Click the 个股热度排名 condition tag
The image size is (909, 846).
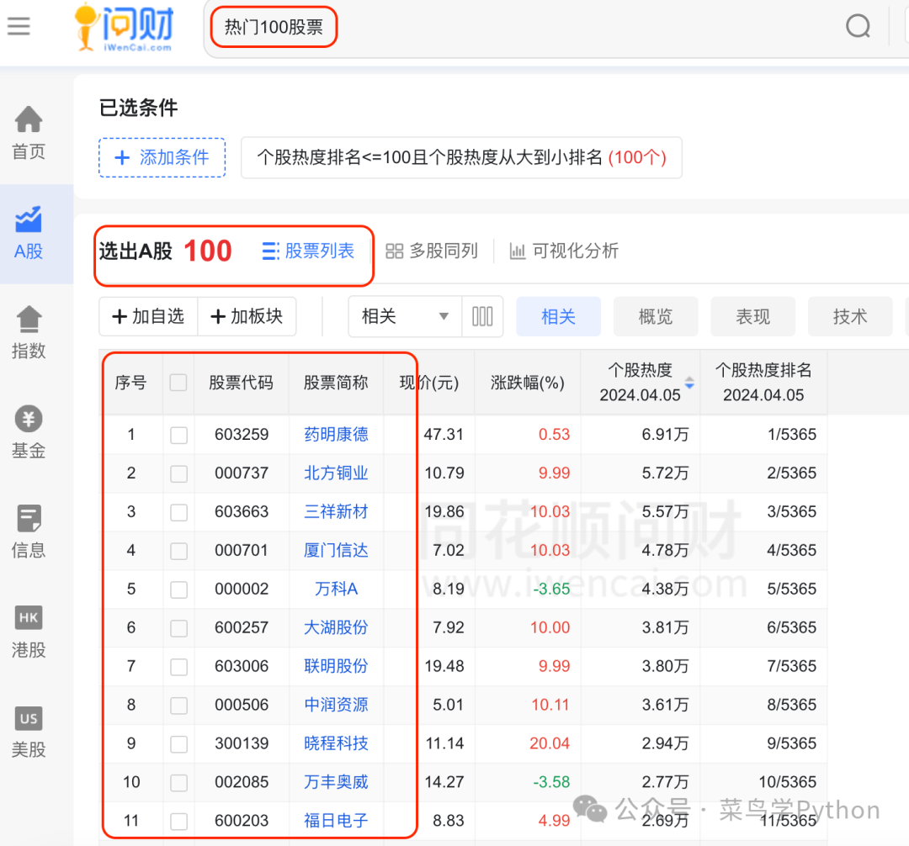click(461, 157)
